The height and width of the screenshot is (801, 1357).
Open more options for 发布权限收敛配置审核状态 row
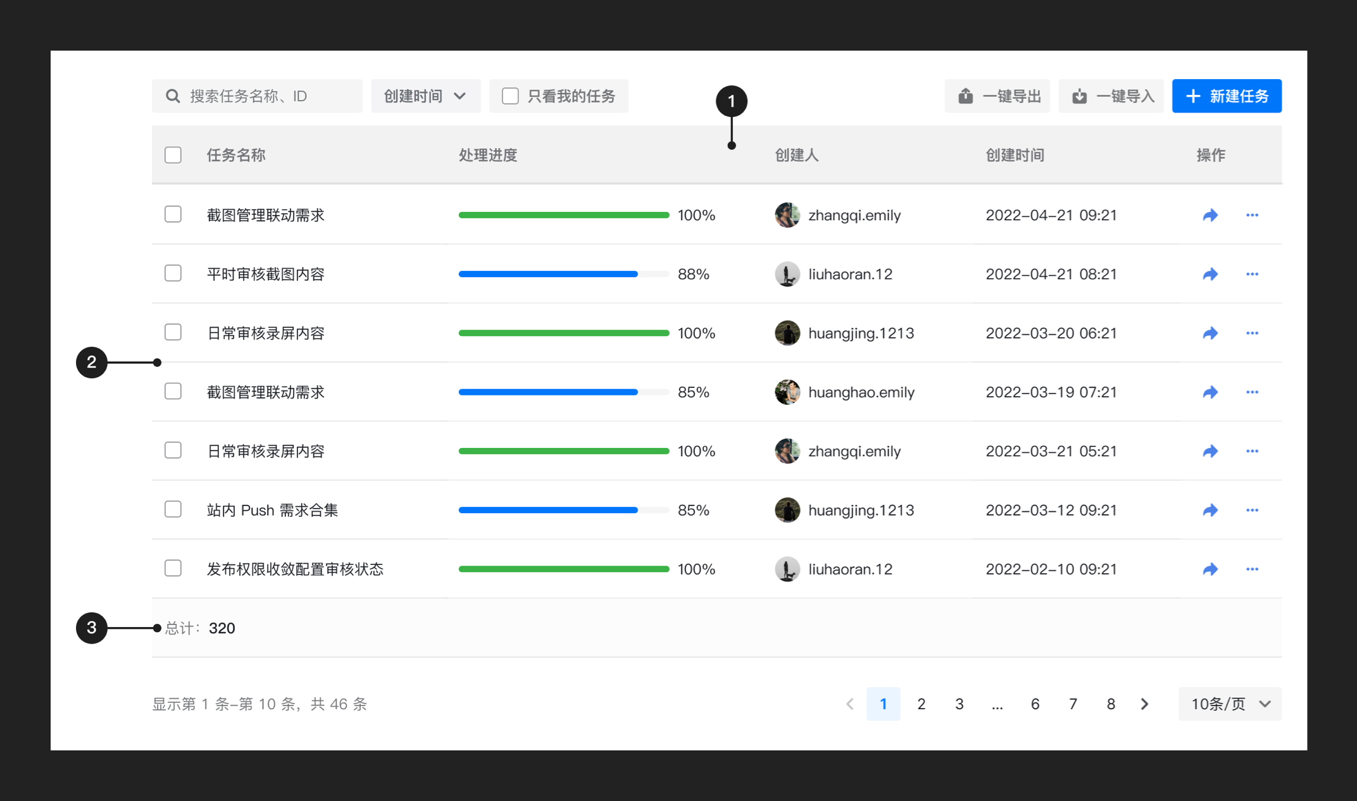(x=1252, y=569)
